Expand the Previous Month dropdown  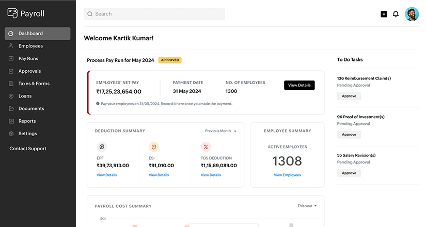pyautogui.click(x=220, y=131)
